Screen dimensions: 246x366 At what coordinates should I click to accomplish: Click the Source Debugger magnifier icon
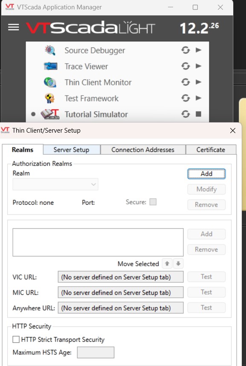[50, 50]
